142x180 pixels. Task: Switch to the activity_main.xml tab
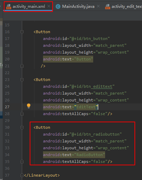pyautogui.click(x=28, y=6)
